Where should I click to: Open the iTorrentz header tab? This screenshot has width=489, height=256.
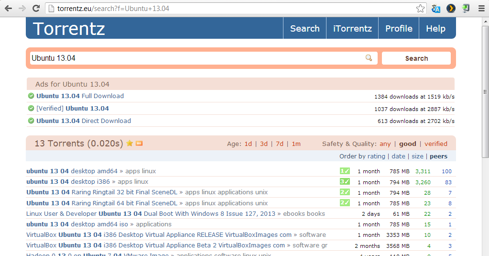(x=352, y=28)
